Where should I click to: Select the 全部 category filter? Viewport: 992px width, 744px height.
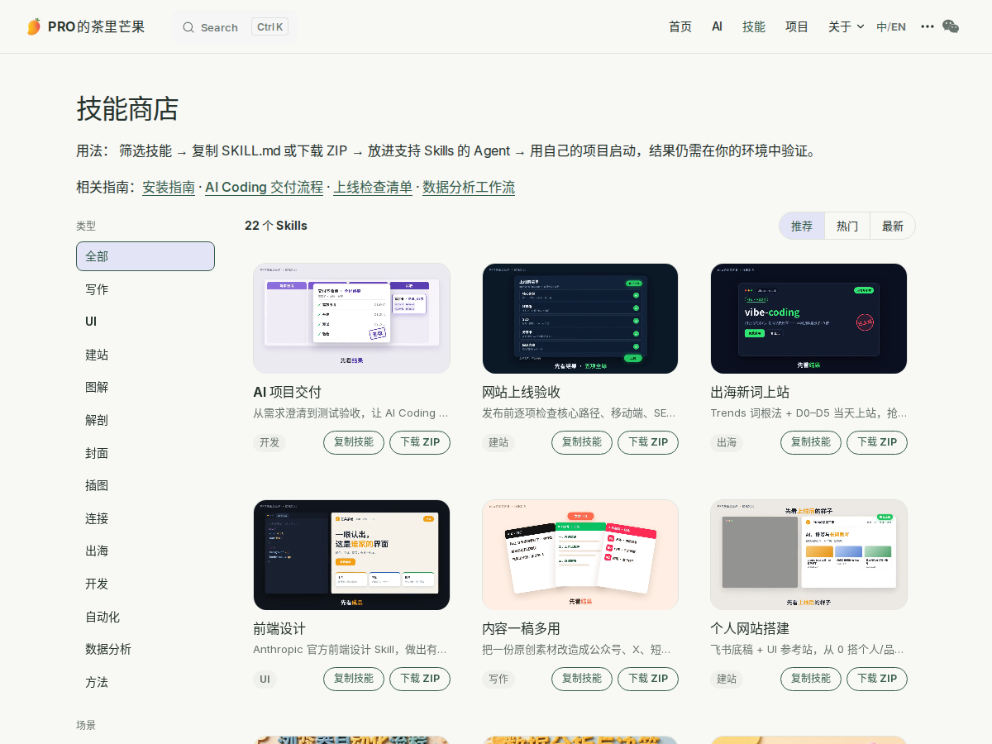tap(145, 256)
